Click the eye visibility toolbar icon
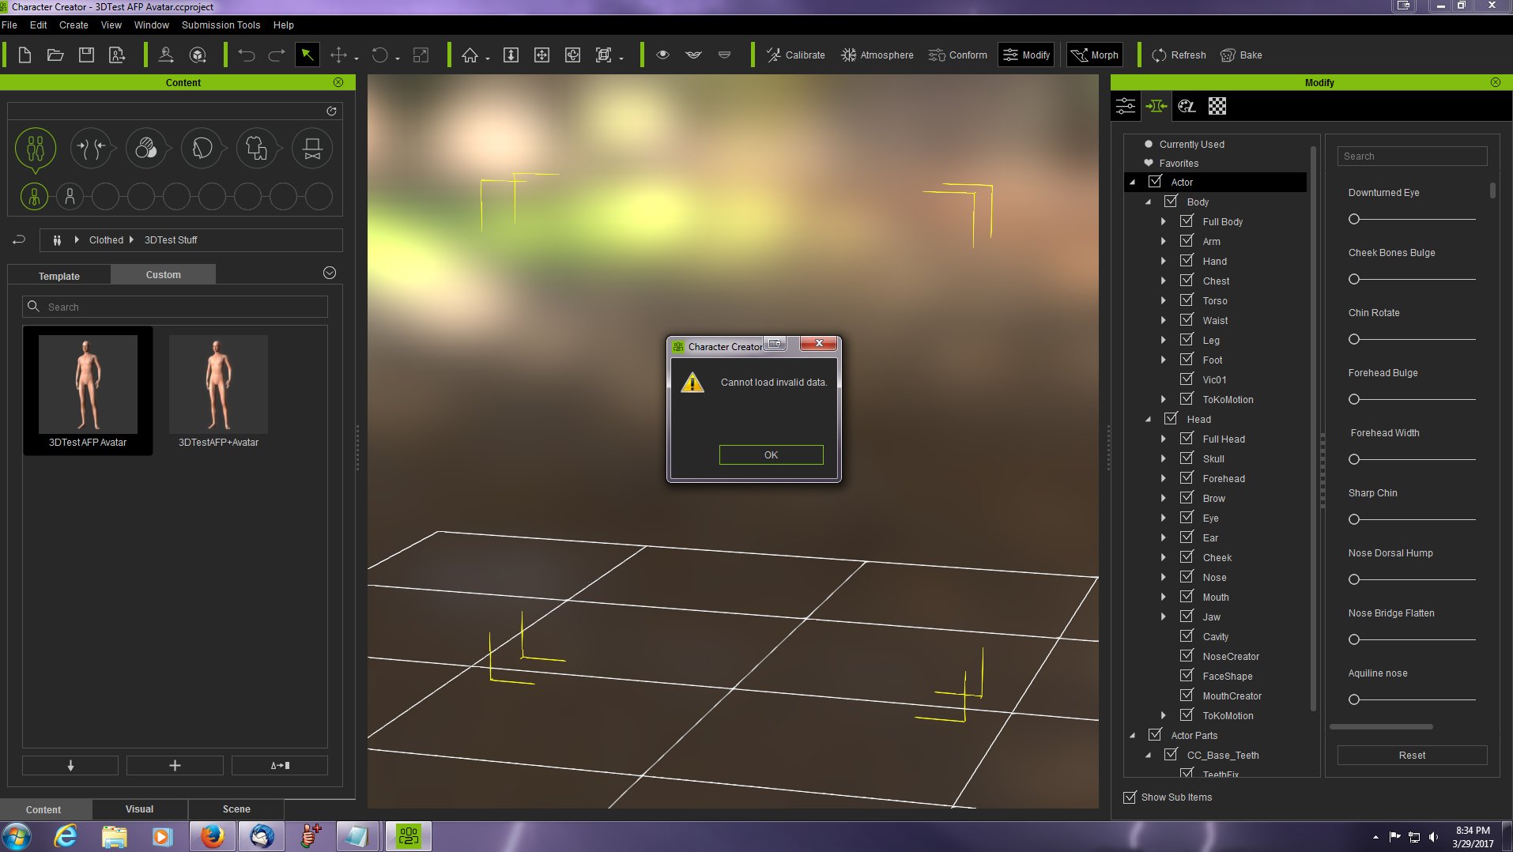1513x852 pixels. point(662,55)
